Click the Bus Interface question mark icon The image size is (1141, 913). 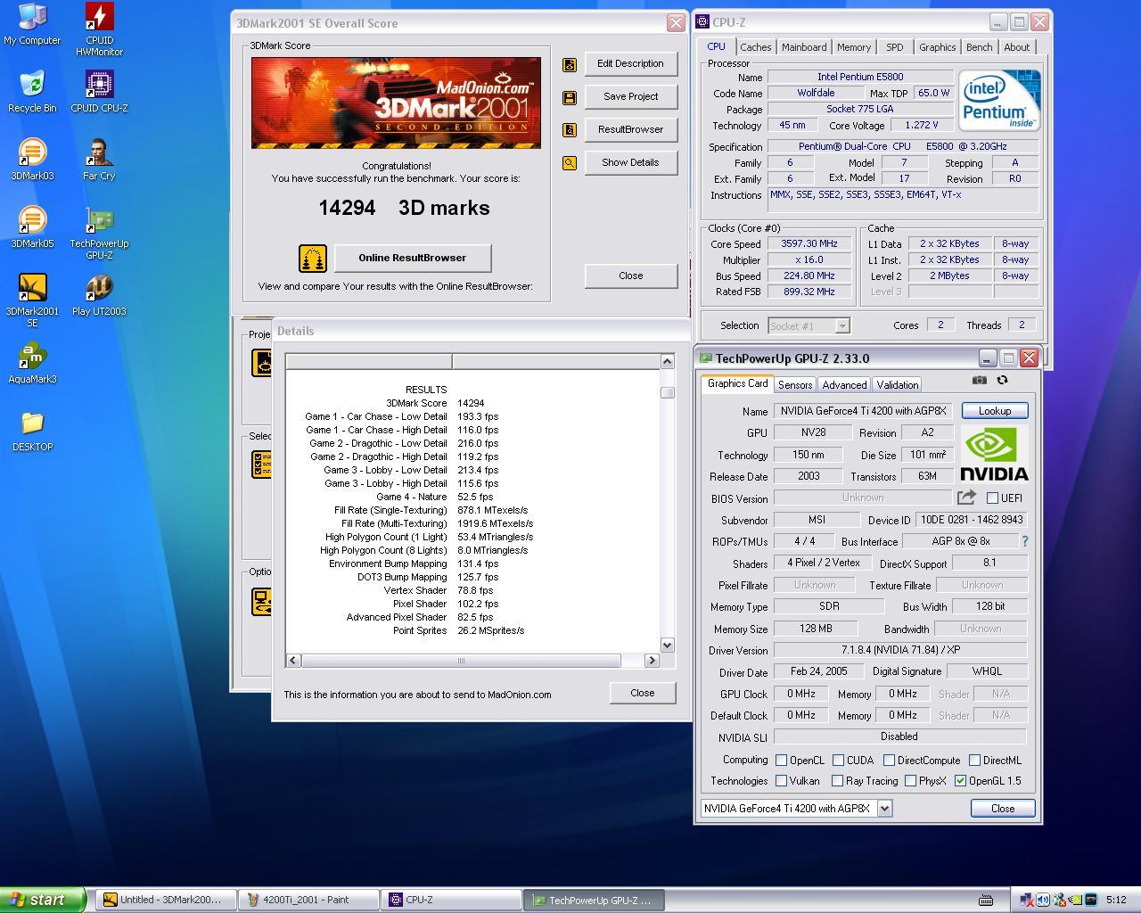(1024, 541)
